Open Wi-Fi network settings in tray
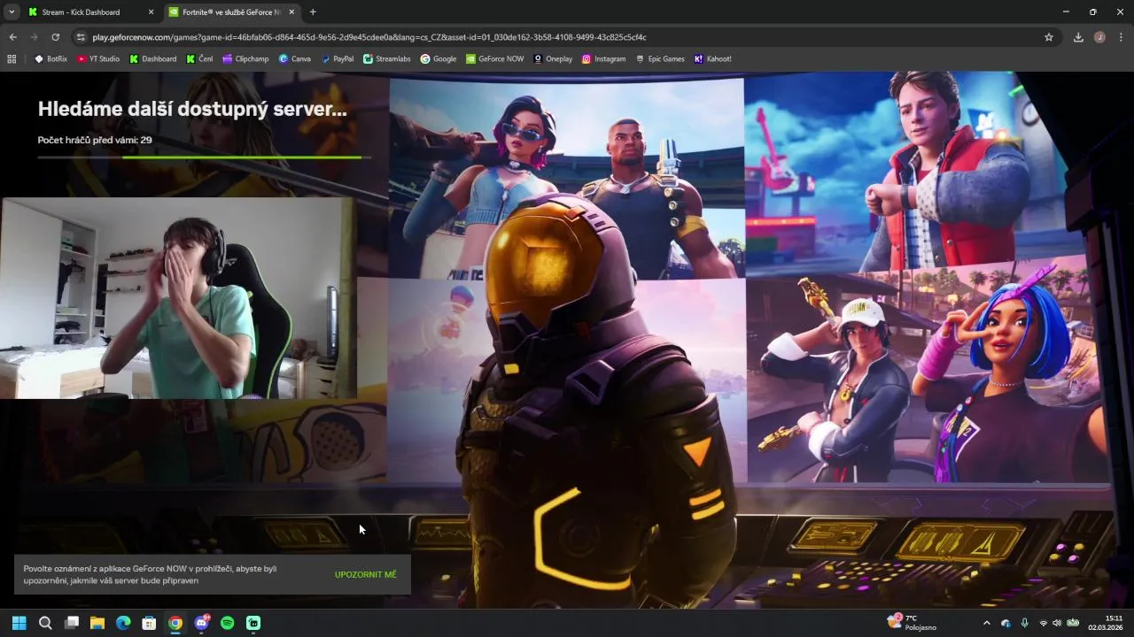The width and height of the screenshot is (1134, 637). point(1043,623)
